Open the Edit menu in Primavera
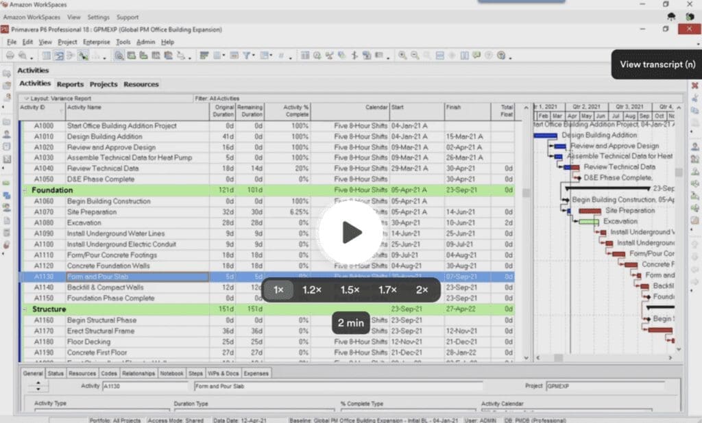Viewport: 702px width, 423px height. click(27, 42)
